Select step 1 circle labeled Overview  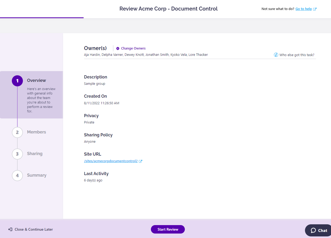(x=17, y=81)
